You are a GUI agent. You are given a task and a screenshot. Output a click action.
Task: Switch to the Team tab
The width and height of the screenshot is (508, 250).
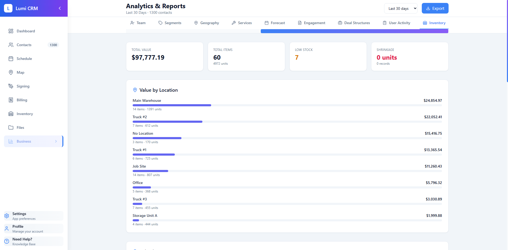(138, 23)
